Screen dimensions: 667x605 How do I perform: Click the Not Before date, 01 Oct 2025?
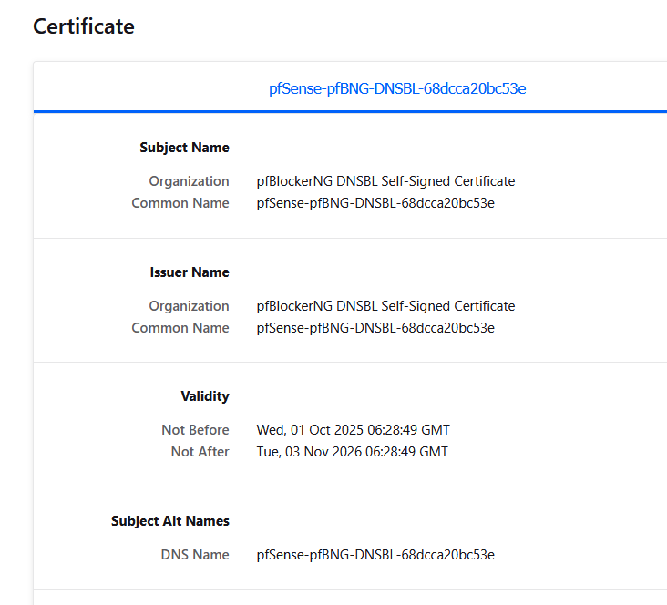click(x=354, y=430)
